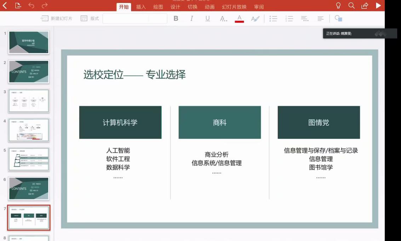Toggle italic formatting
The image size is (401, 241).
[191, 18]
